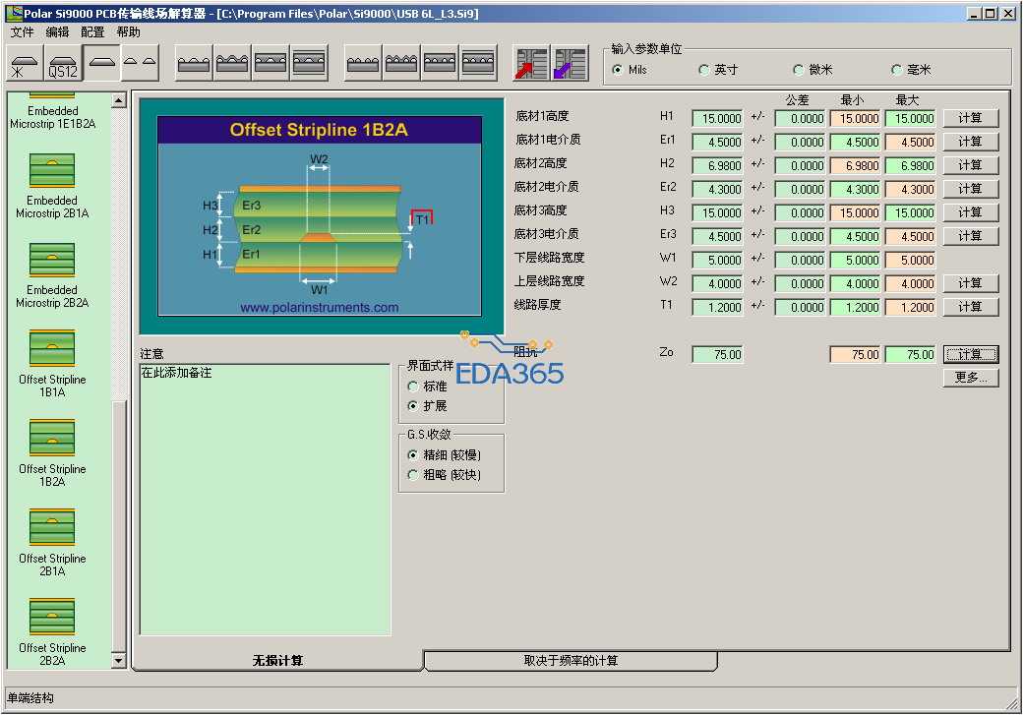Click the purple arrow import icon
The height and width of the screenshot is (715, 1023).
[x=570, y=63]
